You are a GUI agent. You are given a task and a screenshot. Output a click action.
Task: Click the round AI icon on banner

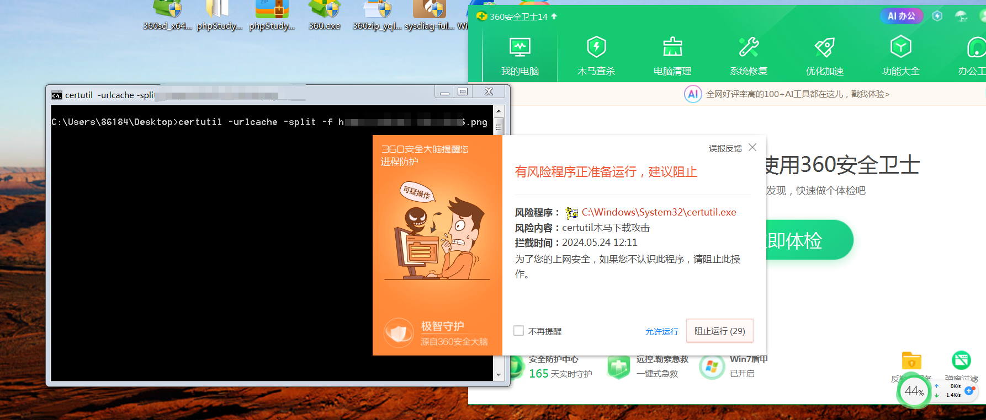[693, 94]
